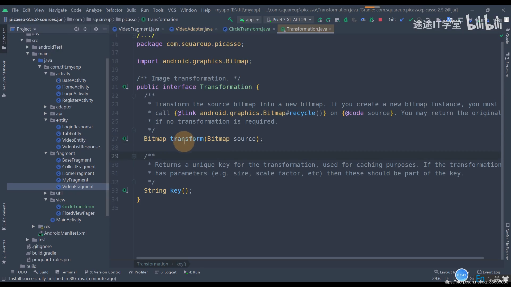Image resolution: width=511 pixels, height=287 pixels.
Task: Close the Transformation.java tab
Action: [330, 29]
